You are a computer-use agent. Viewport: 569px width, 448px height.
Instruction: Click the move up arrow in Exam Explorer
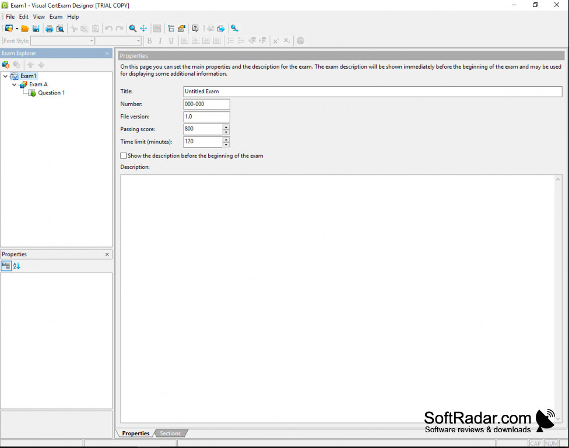point(30,65)
